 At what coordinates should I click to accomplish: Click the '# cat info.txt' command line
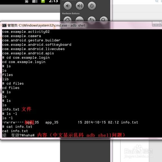click(x=17, y=127)
